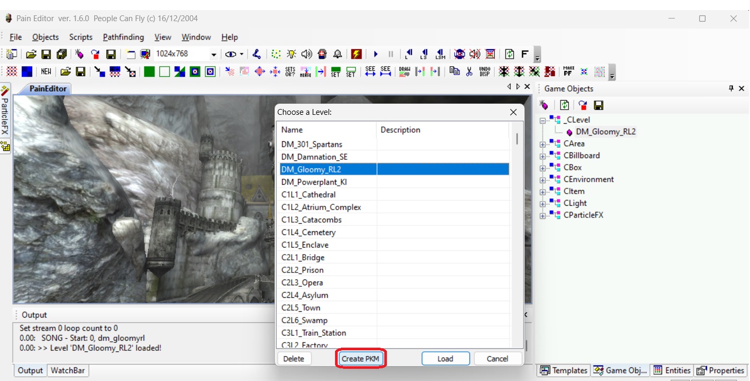This screenshot has width=750, height=381.
Task: Click the solid green square icon
Action: pos(149,71)
